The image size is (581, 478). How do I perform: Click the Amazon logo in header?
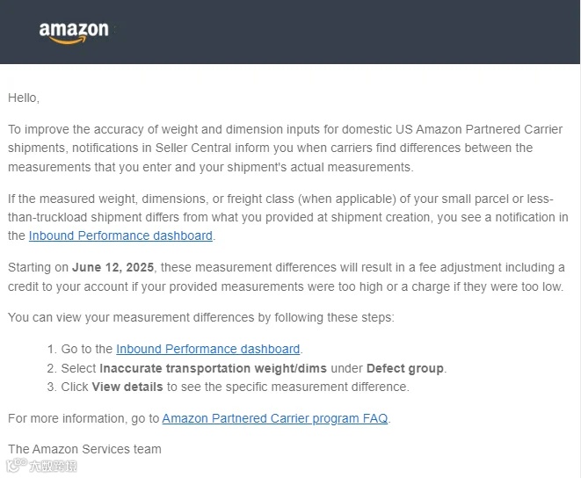pos(74,29)
